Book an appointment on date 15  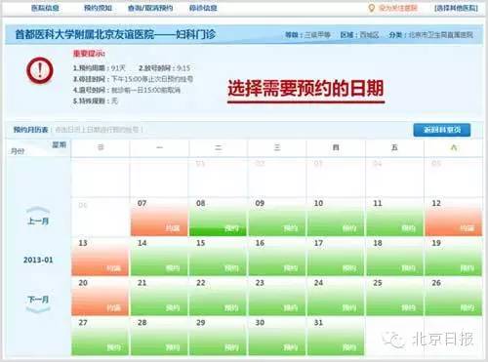pos(218,257)
